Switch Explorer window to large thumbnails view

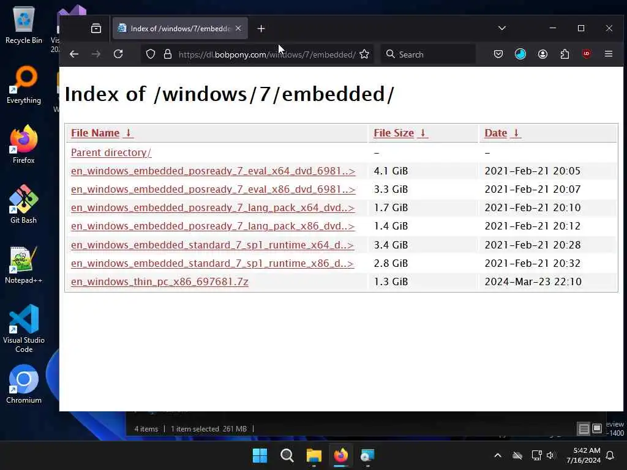597,428
